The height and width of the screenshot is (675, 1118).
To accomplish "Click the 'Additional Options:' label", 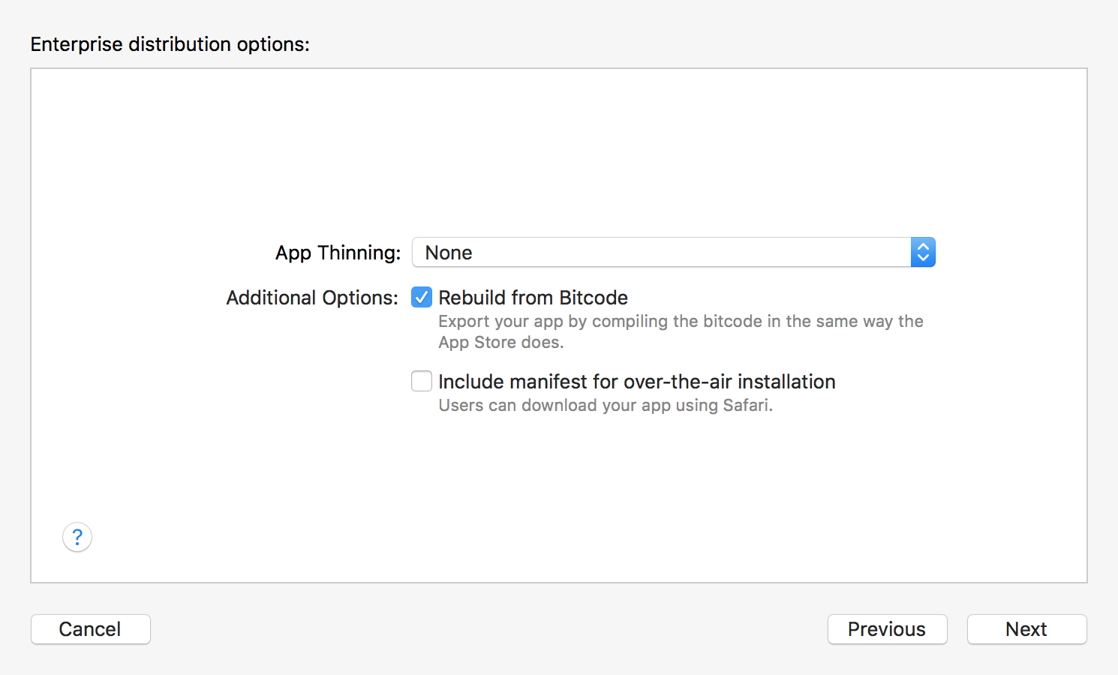I will pyautogui.click(x=313, y=298).
